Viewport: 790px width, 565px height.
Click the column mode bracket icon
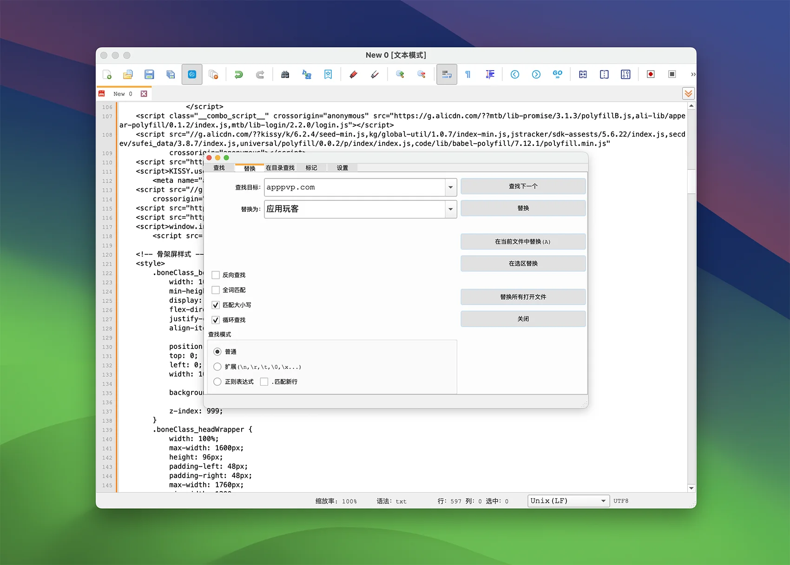tap(604, 74)
